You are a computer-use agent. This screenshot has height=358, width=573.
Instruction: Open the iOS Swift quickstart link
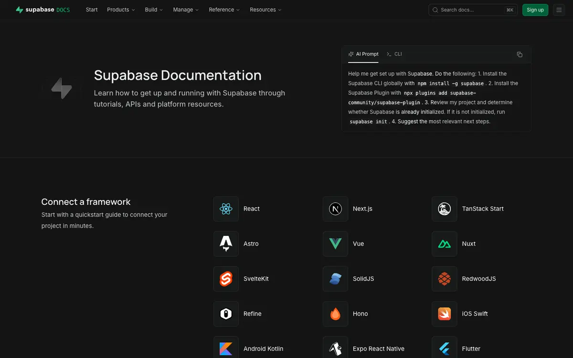click(475, 314)
